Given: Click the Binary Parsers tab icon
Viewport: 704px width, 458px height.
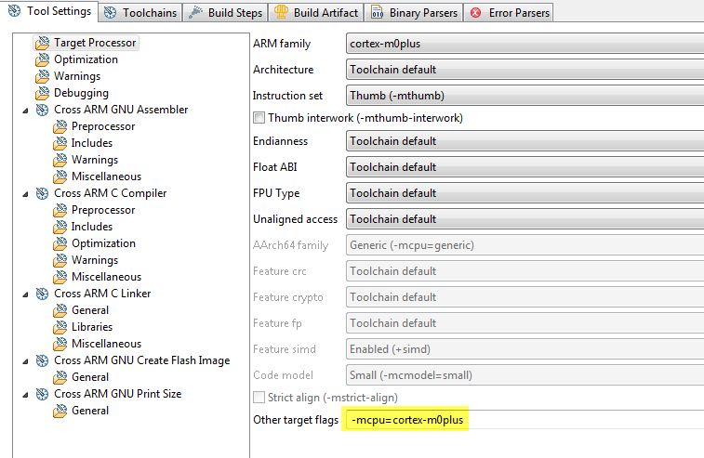Looking at the screenshot, I should 378,13.
